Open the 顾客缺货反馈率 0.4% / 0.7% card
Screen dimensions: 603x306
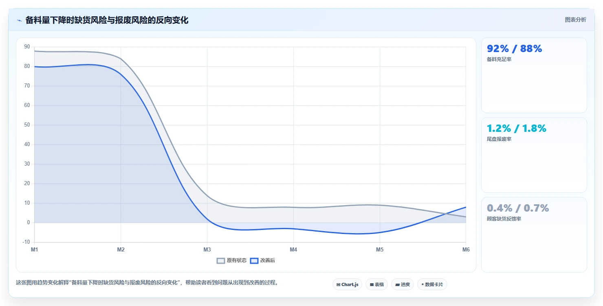pos(534,235)
